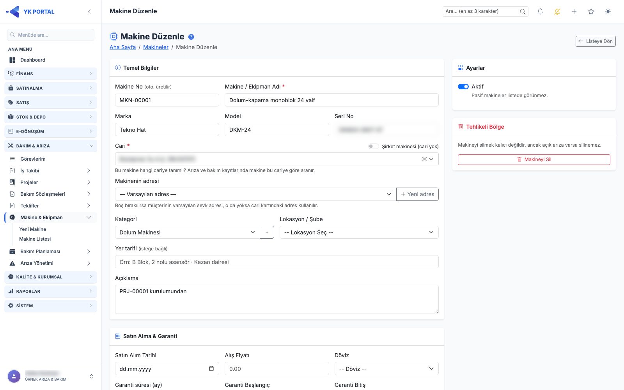This screenshot has width=624, height=390.
Task: Open favorites star icon
Action: tap(591, 12)
